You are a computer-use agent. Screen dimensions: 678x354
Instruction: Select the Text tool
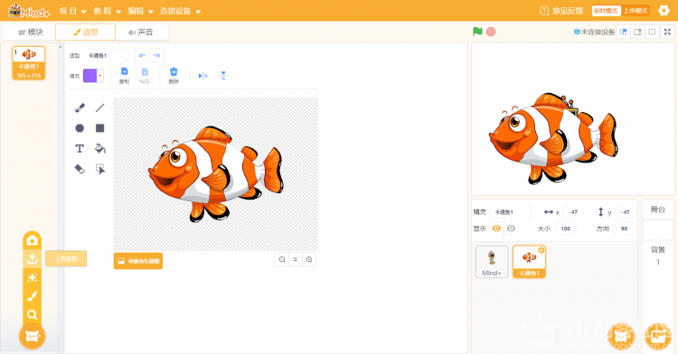[x=80, y=148]
